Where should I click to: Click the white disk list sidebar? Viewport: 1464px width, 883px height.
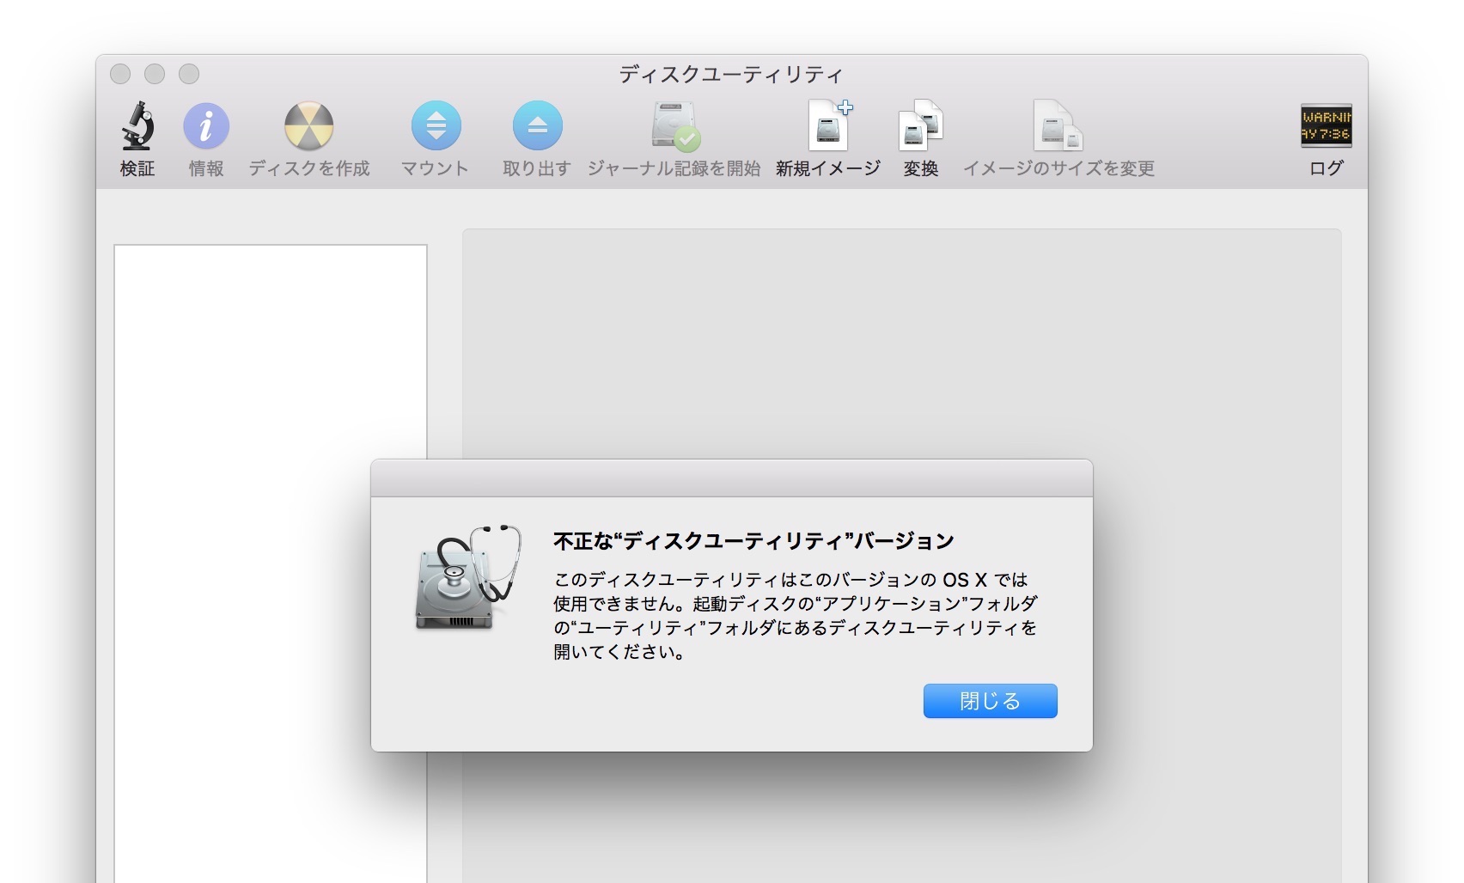click(x=271, y=563)
